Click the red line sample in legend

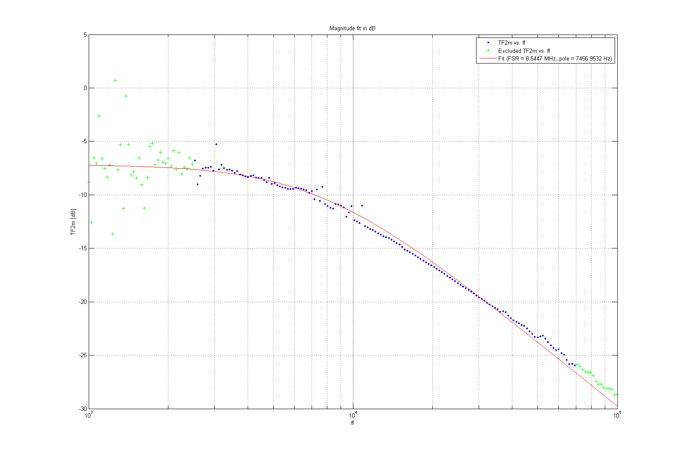(x=488, y=58)
